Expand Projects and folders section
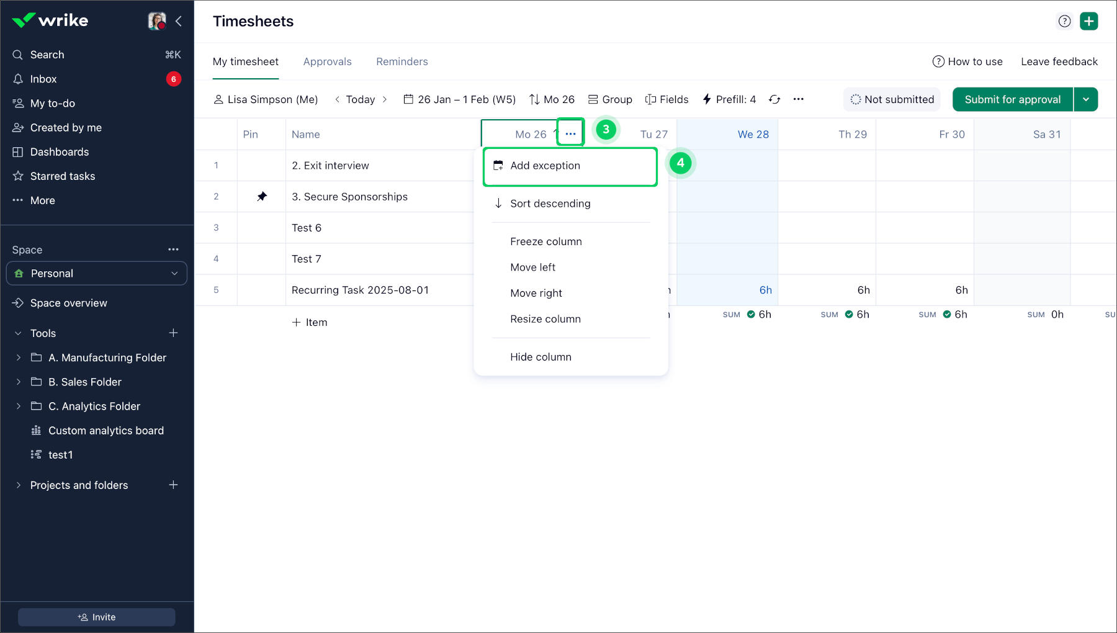This screenshot has height=633, width=1117. coord(19,485)
